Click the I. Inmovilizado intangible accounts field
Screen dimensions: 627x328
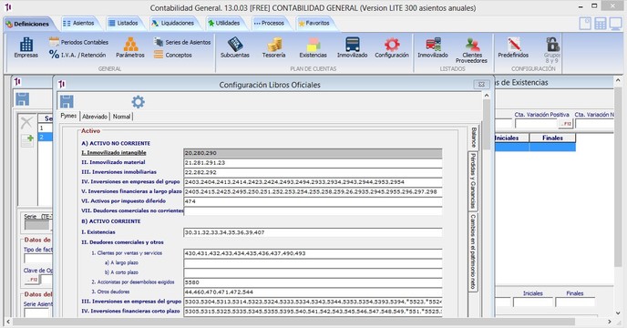313,153
